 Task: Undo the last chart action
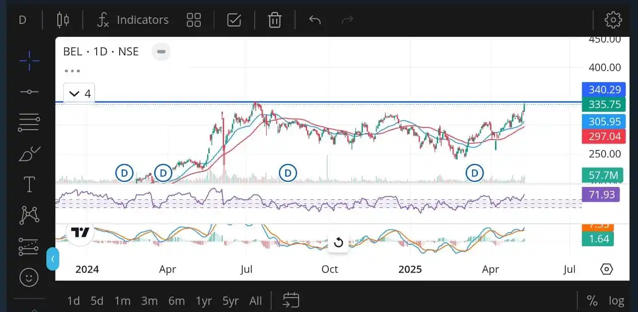pos(315,20)
